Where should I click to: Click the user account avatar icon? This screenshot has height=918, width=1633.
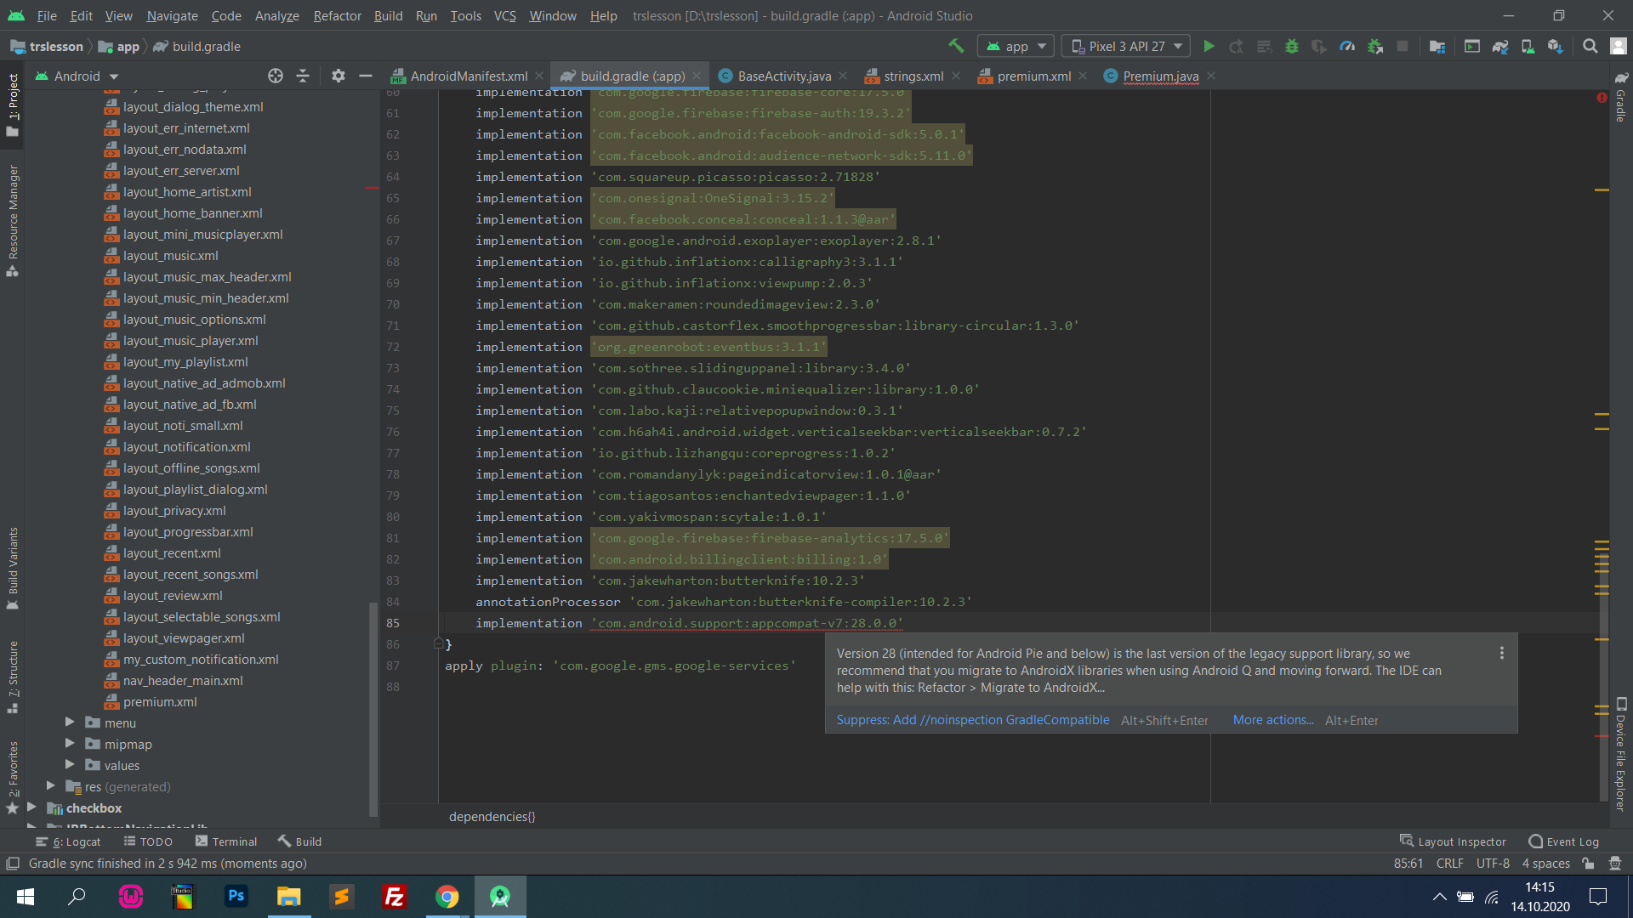[x=1618, y=46]
